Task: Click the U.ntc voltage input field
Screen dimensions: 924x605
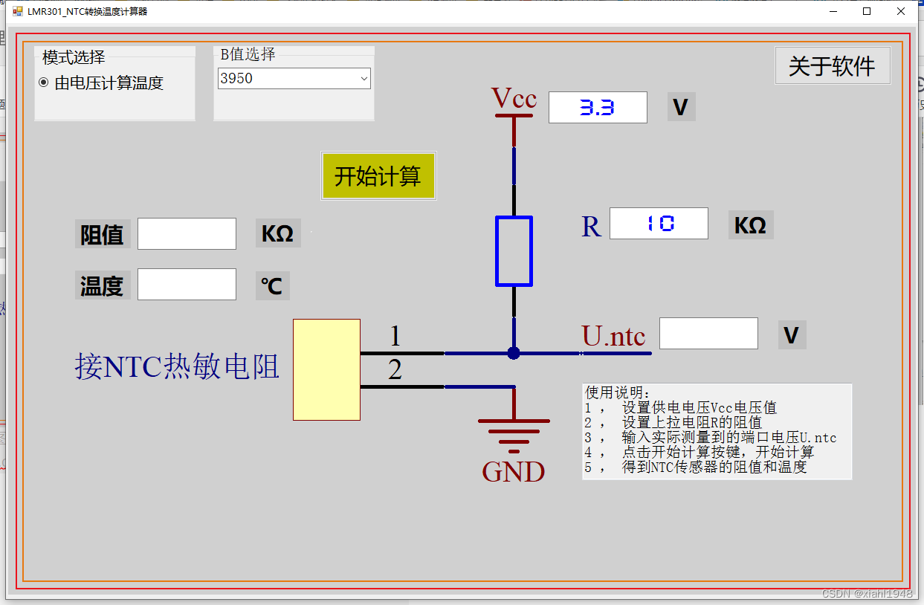Action: (x=708, y=333)
